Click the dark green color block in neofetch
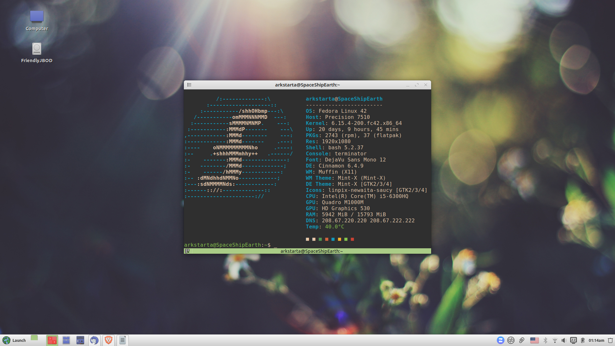 coord(320,239)
